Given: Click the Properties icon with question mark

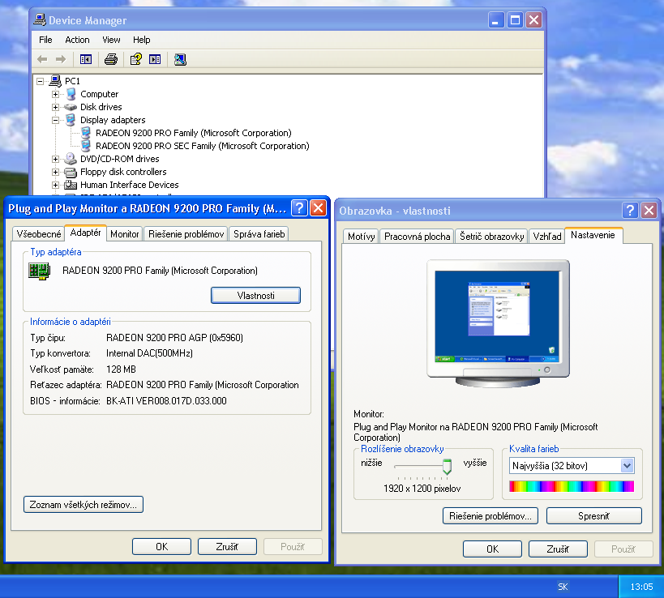Looking at the screenshot, I should tap(136, 59).
